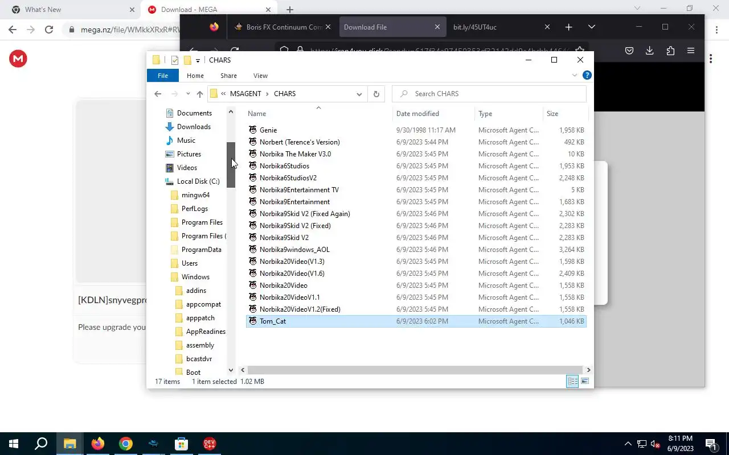The height and width of the screenshot is (455, 729).
Task: Open the Windows folder in the tree
Action: 195,277
